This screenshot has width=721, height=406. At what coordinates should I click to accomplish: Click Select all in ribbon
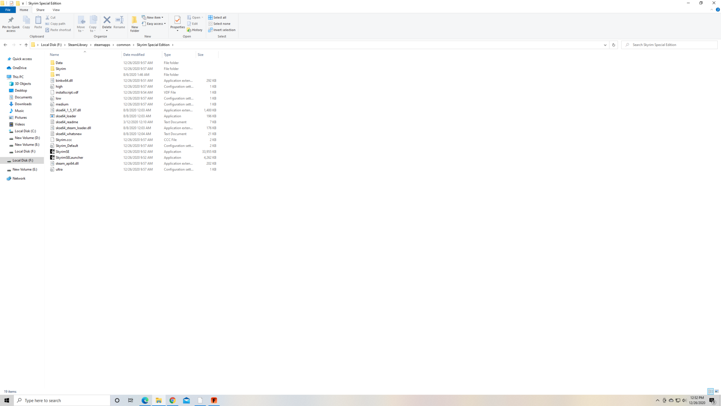[x=217, y=17]
